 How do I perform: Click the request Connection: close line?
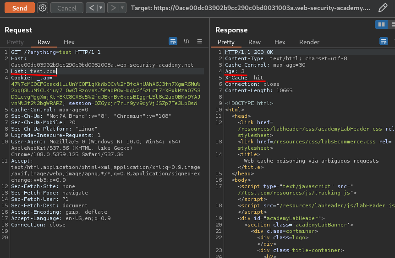coord(38,225)
